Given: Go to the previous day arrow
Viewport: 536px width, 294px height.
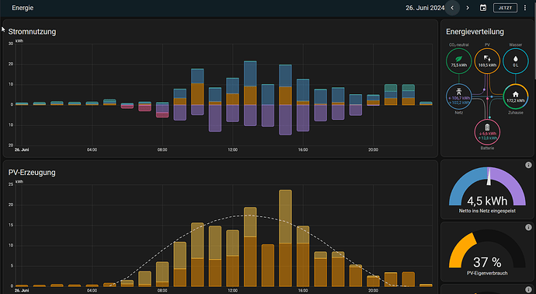Looking at the screenshot, I should 452,8.
